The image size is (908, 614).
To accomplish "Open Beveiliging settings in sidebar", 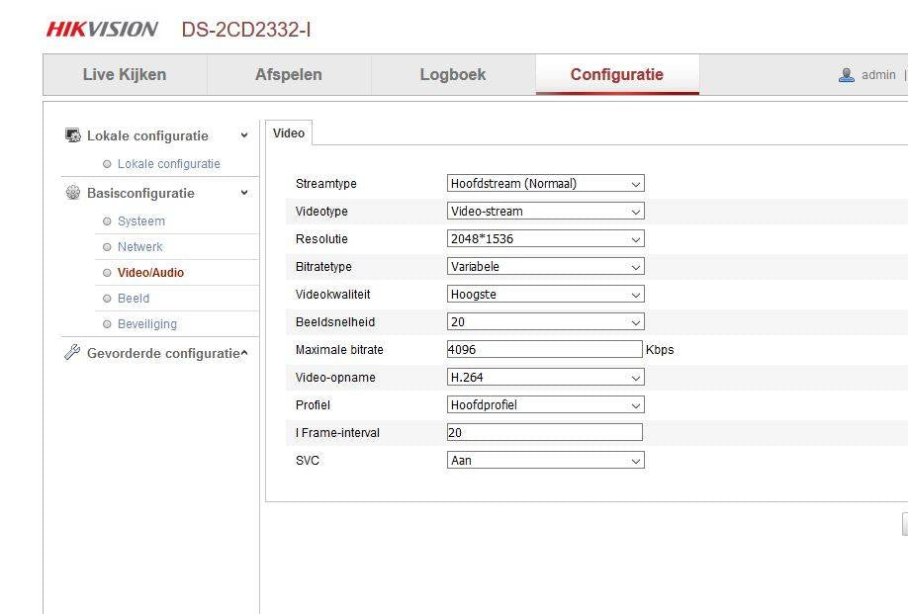I will coord(147,324).
